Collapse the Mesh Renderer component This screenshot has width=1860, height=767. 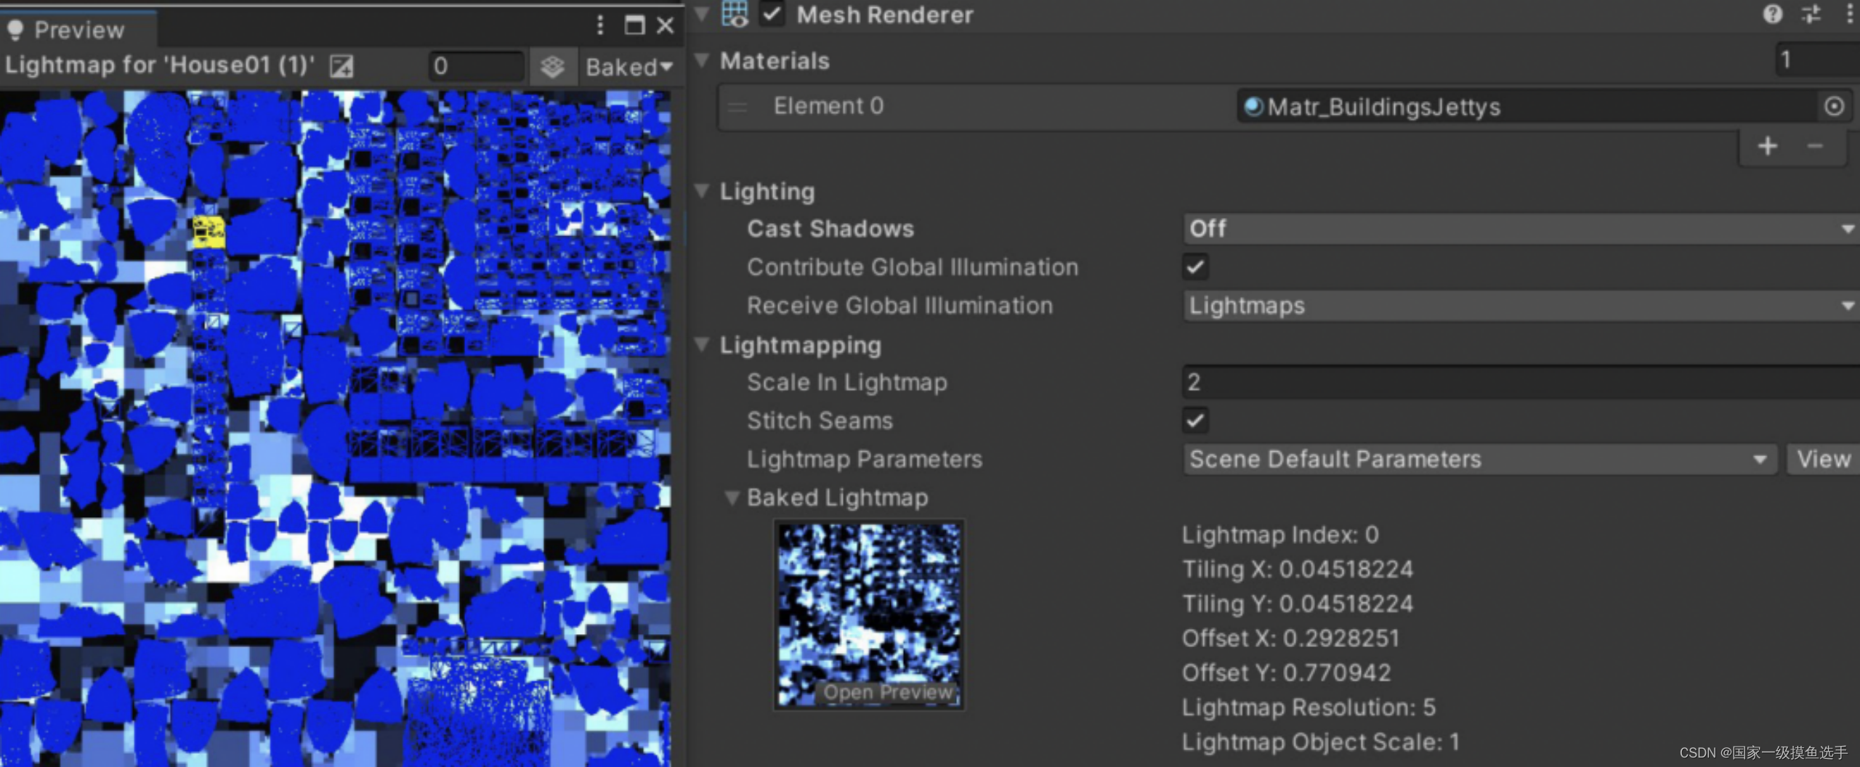tap(702, 14)
